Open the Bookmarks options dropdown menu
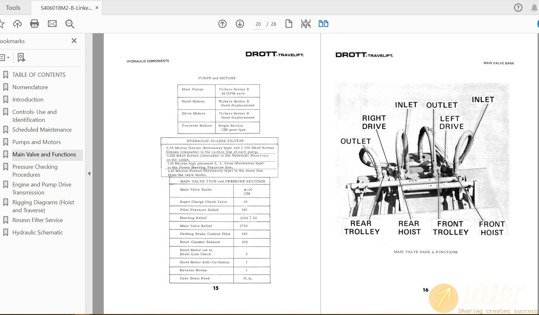This screenshot has height=315, width=539. click(4, 57)
